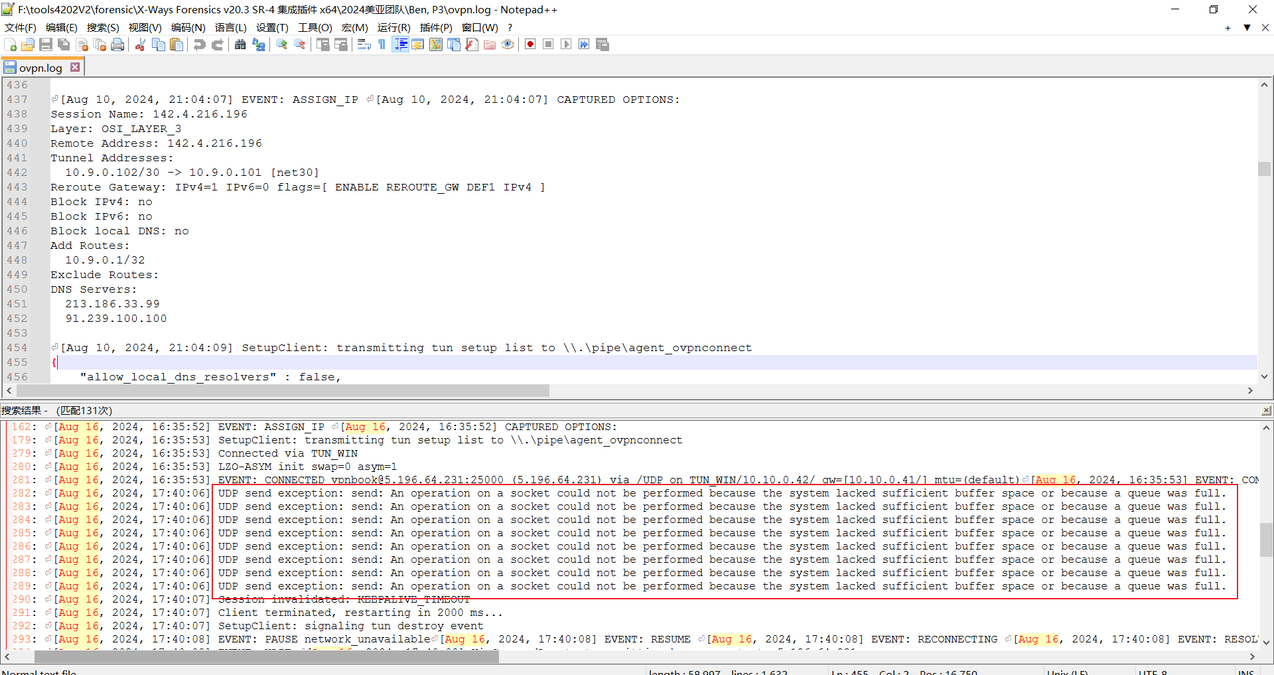Click the Stop Recording macro icon
Screen dimensions: 1274x675
548,44
